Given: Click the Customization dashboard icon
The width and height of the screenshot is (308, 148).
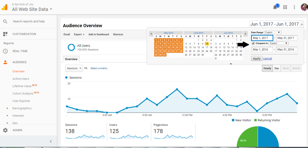Looking at the screenshot, I should (5, 34).
